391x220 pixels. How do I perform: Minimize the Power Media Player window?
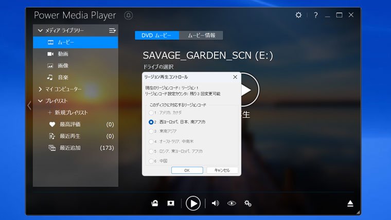tap(328, 16)
